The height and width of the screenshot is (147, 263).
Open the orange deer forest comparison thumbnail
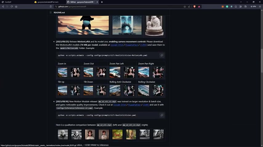coord(117,134)
